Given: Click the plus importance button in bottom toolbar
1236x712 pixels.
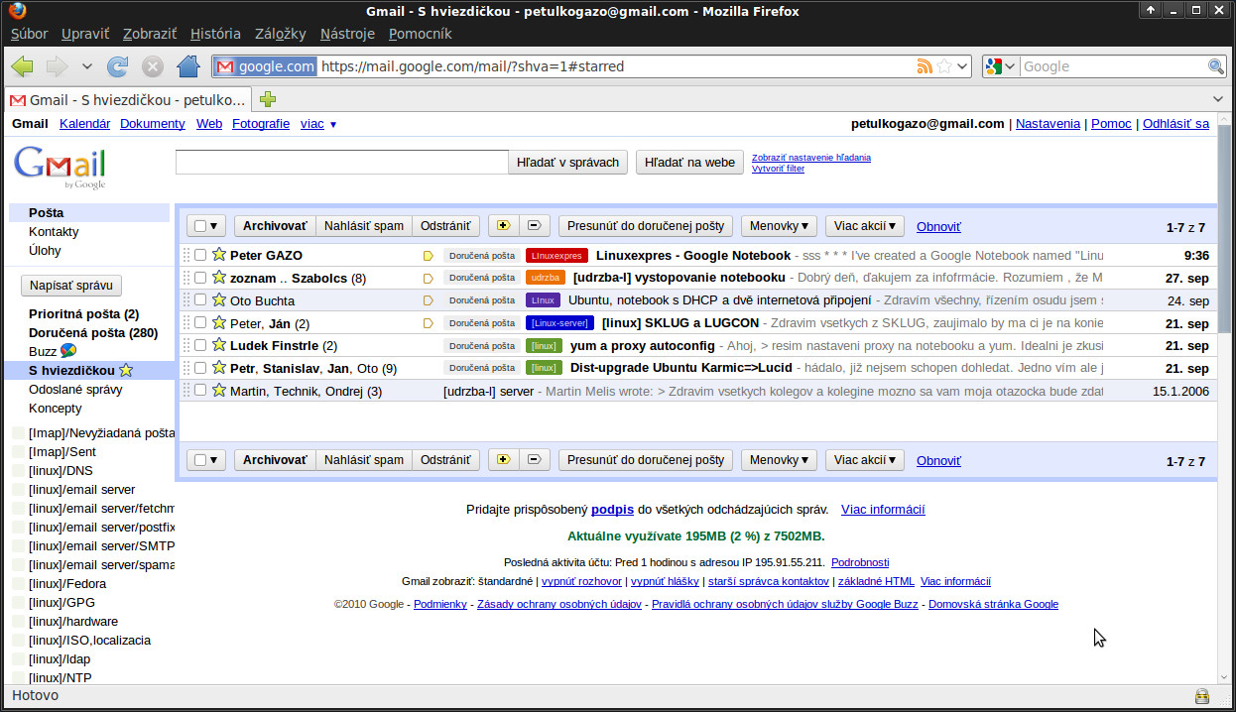Looking at the screenshot, I should click(503, 460).
